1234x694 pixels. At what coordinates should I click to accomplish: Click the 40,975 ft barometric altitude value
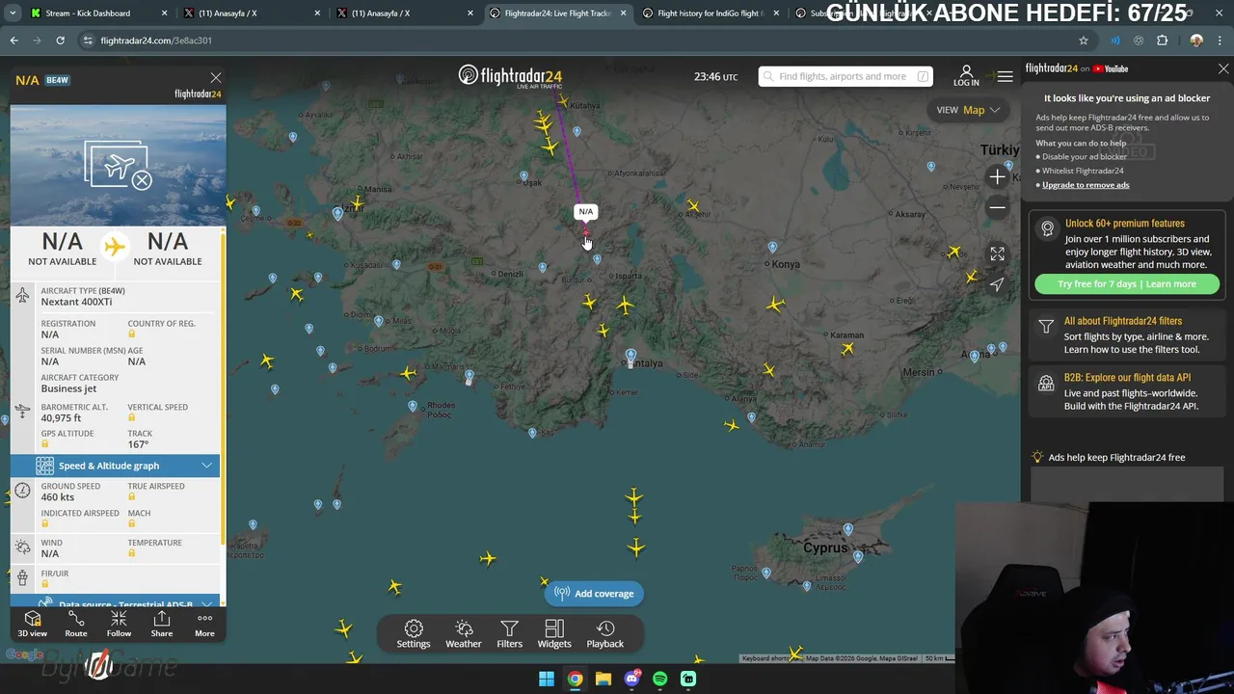pyautogui.click(x=61, y=418)
